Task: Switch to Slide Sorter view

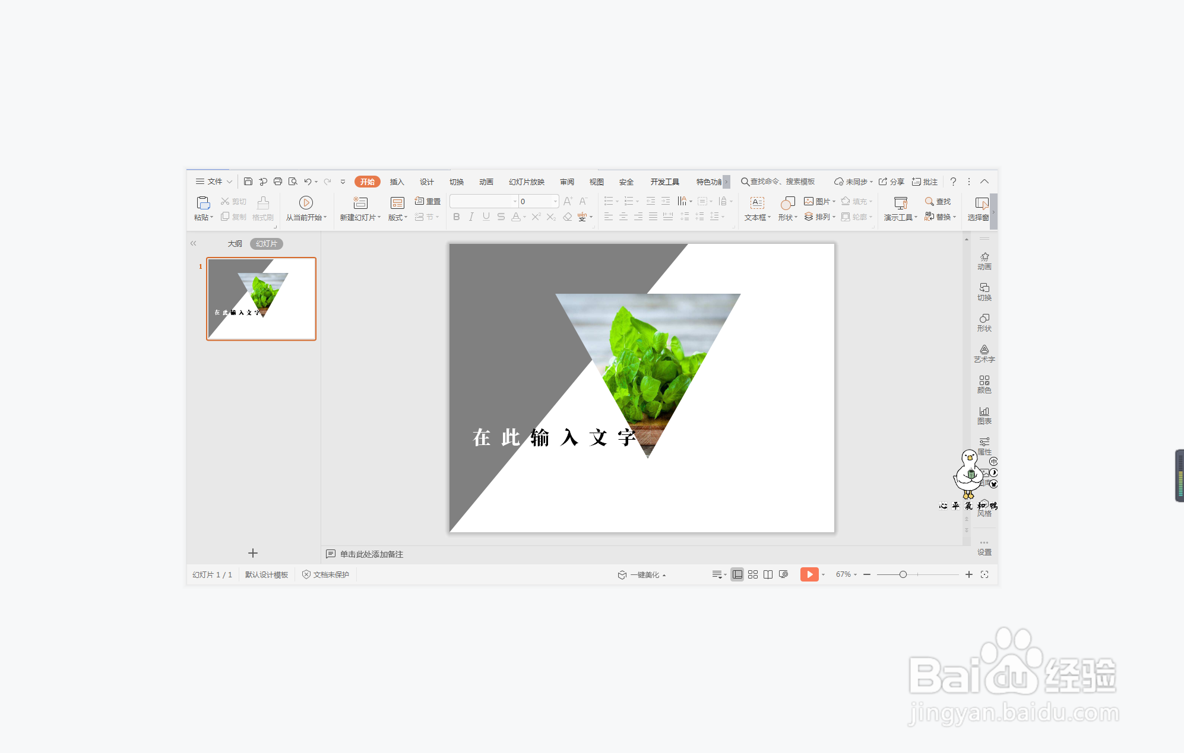Action: (x=753, y=574)
